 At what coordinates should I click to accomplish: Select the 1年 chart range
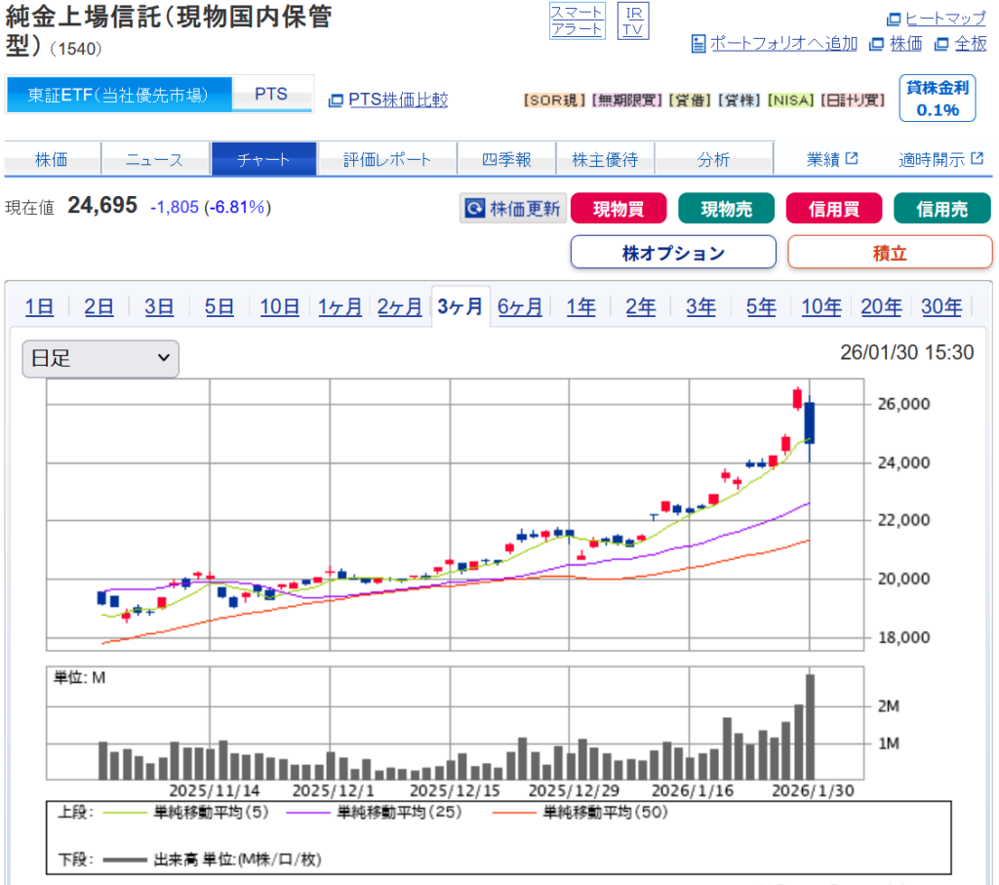(x=580, y=307)
